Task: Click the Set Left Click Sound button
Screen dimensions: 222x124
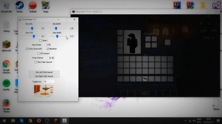Action: click(44, 72)
